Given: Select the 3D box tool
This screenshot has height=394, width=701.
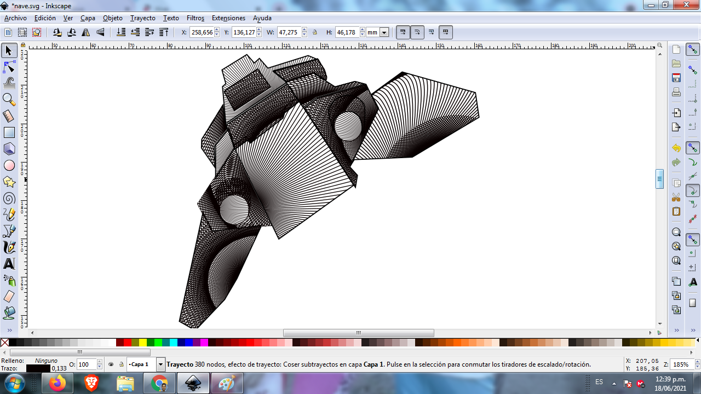Looking at the screenshot, I should click(9, 149).
